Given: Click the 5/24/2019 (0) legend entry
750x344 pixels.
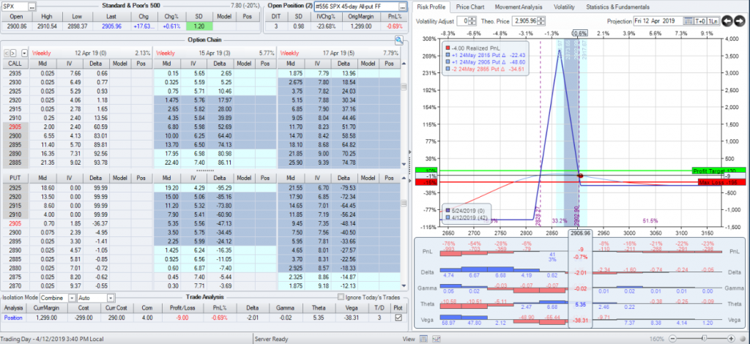Looking at the screenshot, I should [466, 210].
